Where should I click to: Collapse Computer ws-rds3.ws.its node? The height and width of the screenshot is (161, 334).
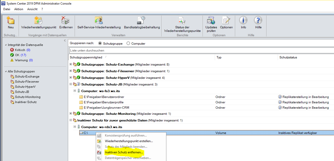coord(75,127)
